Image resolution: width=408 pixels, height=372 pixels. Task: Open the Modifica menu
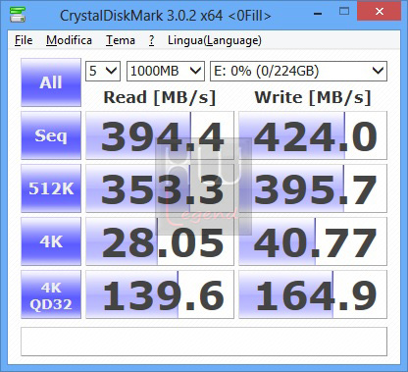click(69, 40)
